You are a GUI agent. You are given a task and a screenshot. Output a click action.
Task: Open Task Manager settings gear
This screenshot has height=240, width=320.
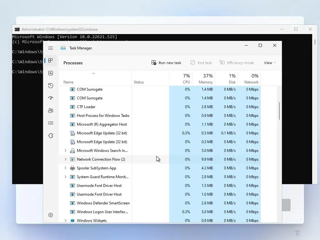click(x=51, y=215)
